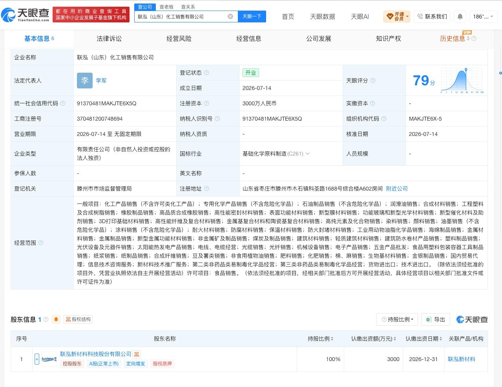Click help icon beside 纳税人识别号
Viewport: 502px width, 387px height.
(x=217, y=119)
